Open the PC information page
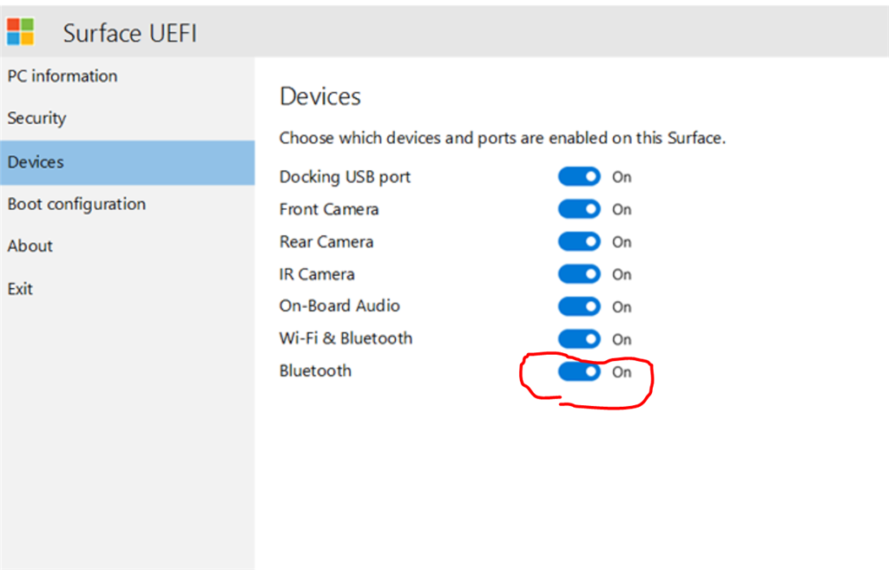This screenshot has height=570, width=889. tap(63, 76)
